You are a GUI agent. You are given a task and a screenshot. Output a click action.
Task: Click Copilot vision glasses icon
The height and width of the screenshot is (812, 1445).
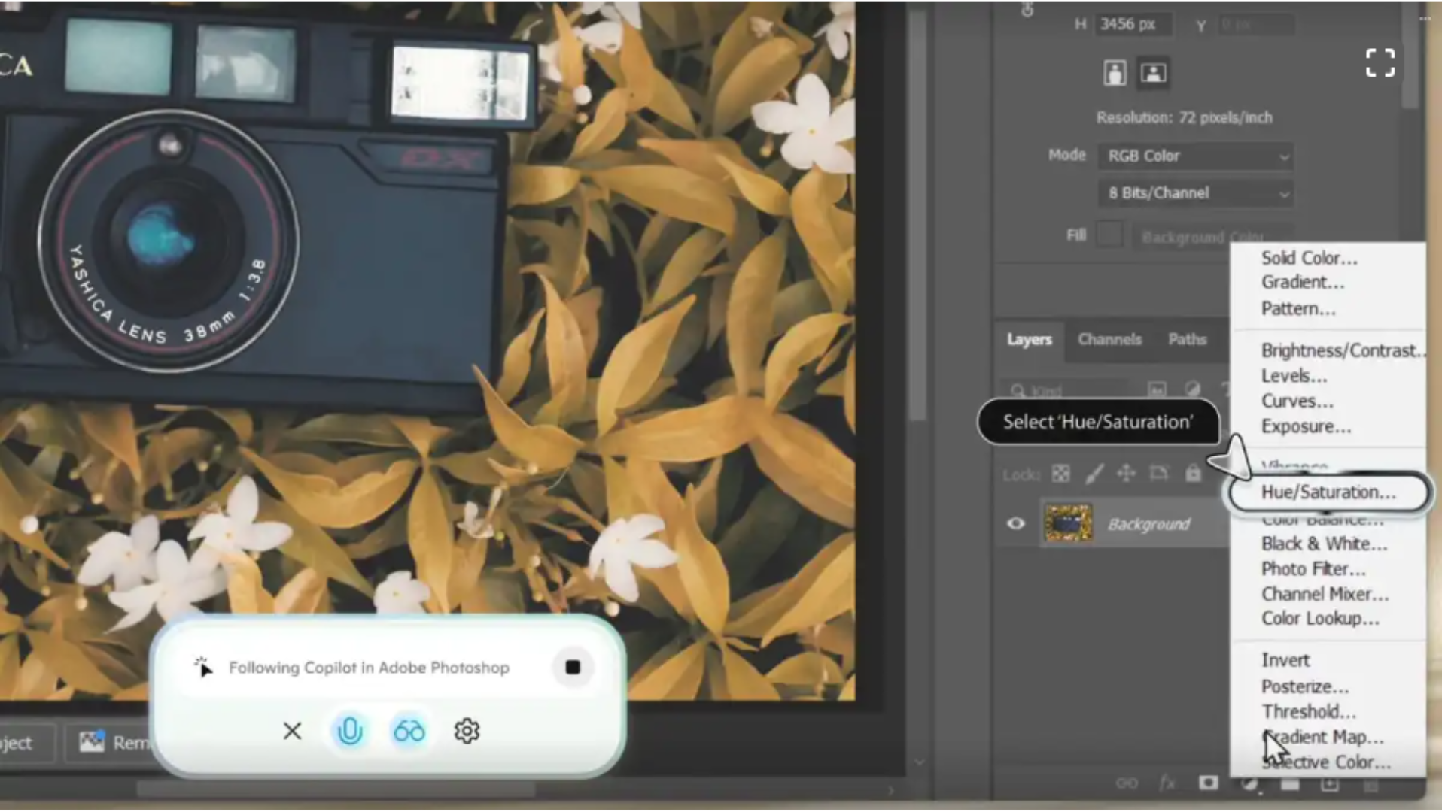click(409, 731)
